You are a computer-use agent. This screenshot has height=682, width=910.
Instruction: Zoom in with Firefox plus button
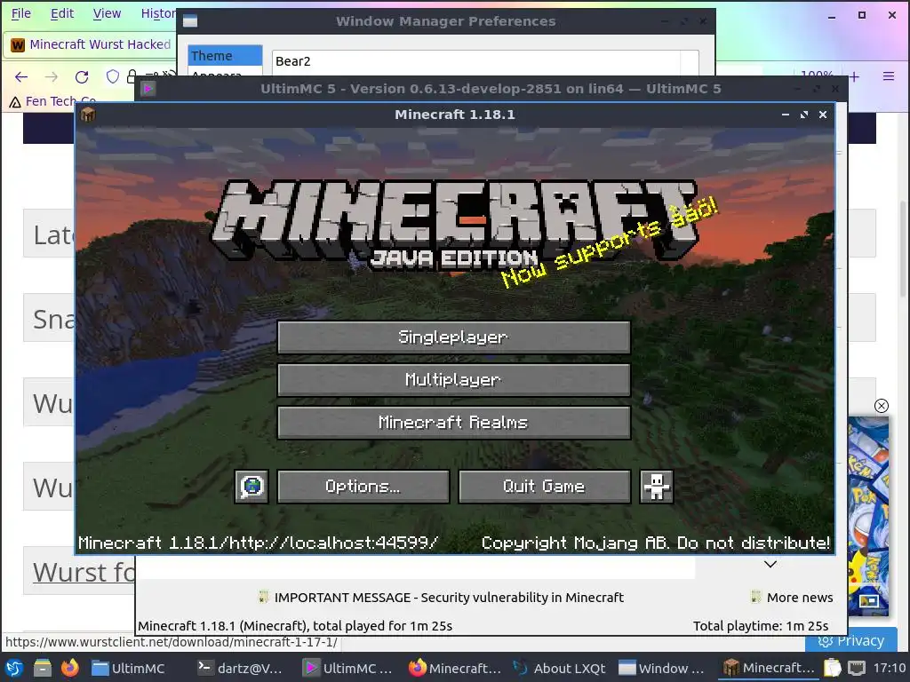click(854, 76)
